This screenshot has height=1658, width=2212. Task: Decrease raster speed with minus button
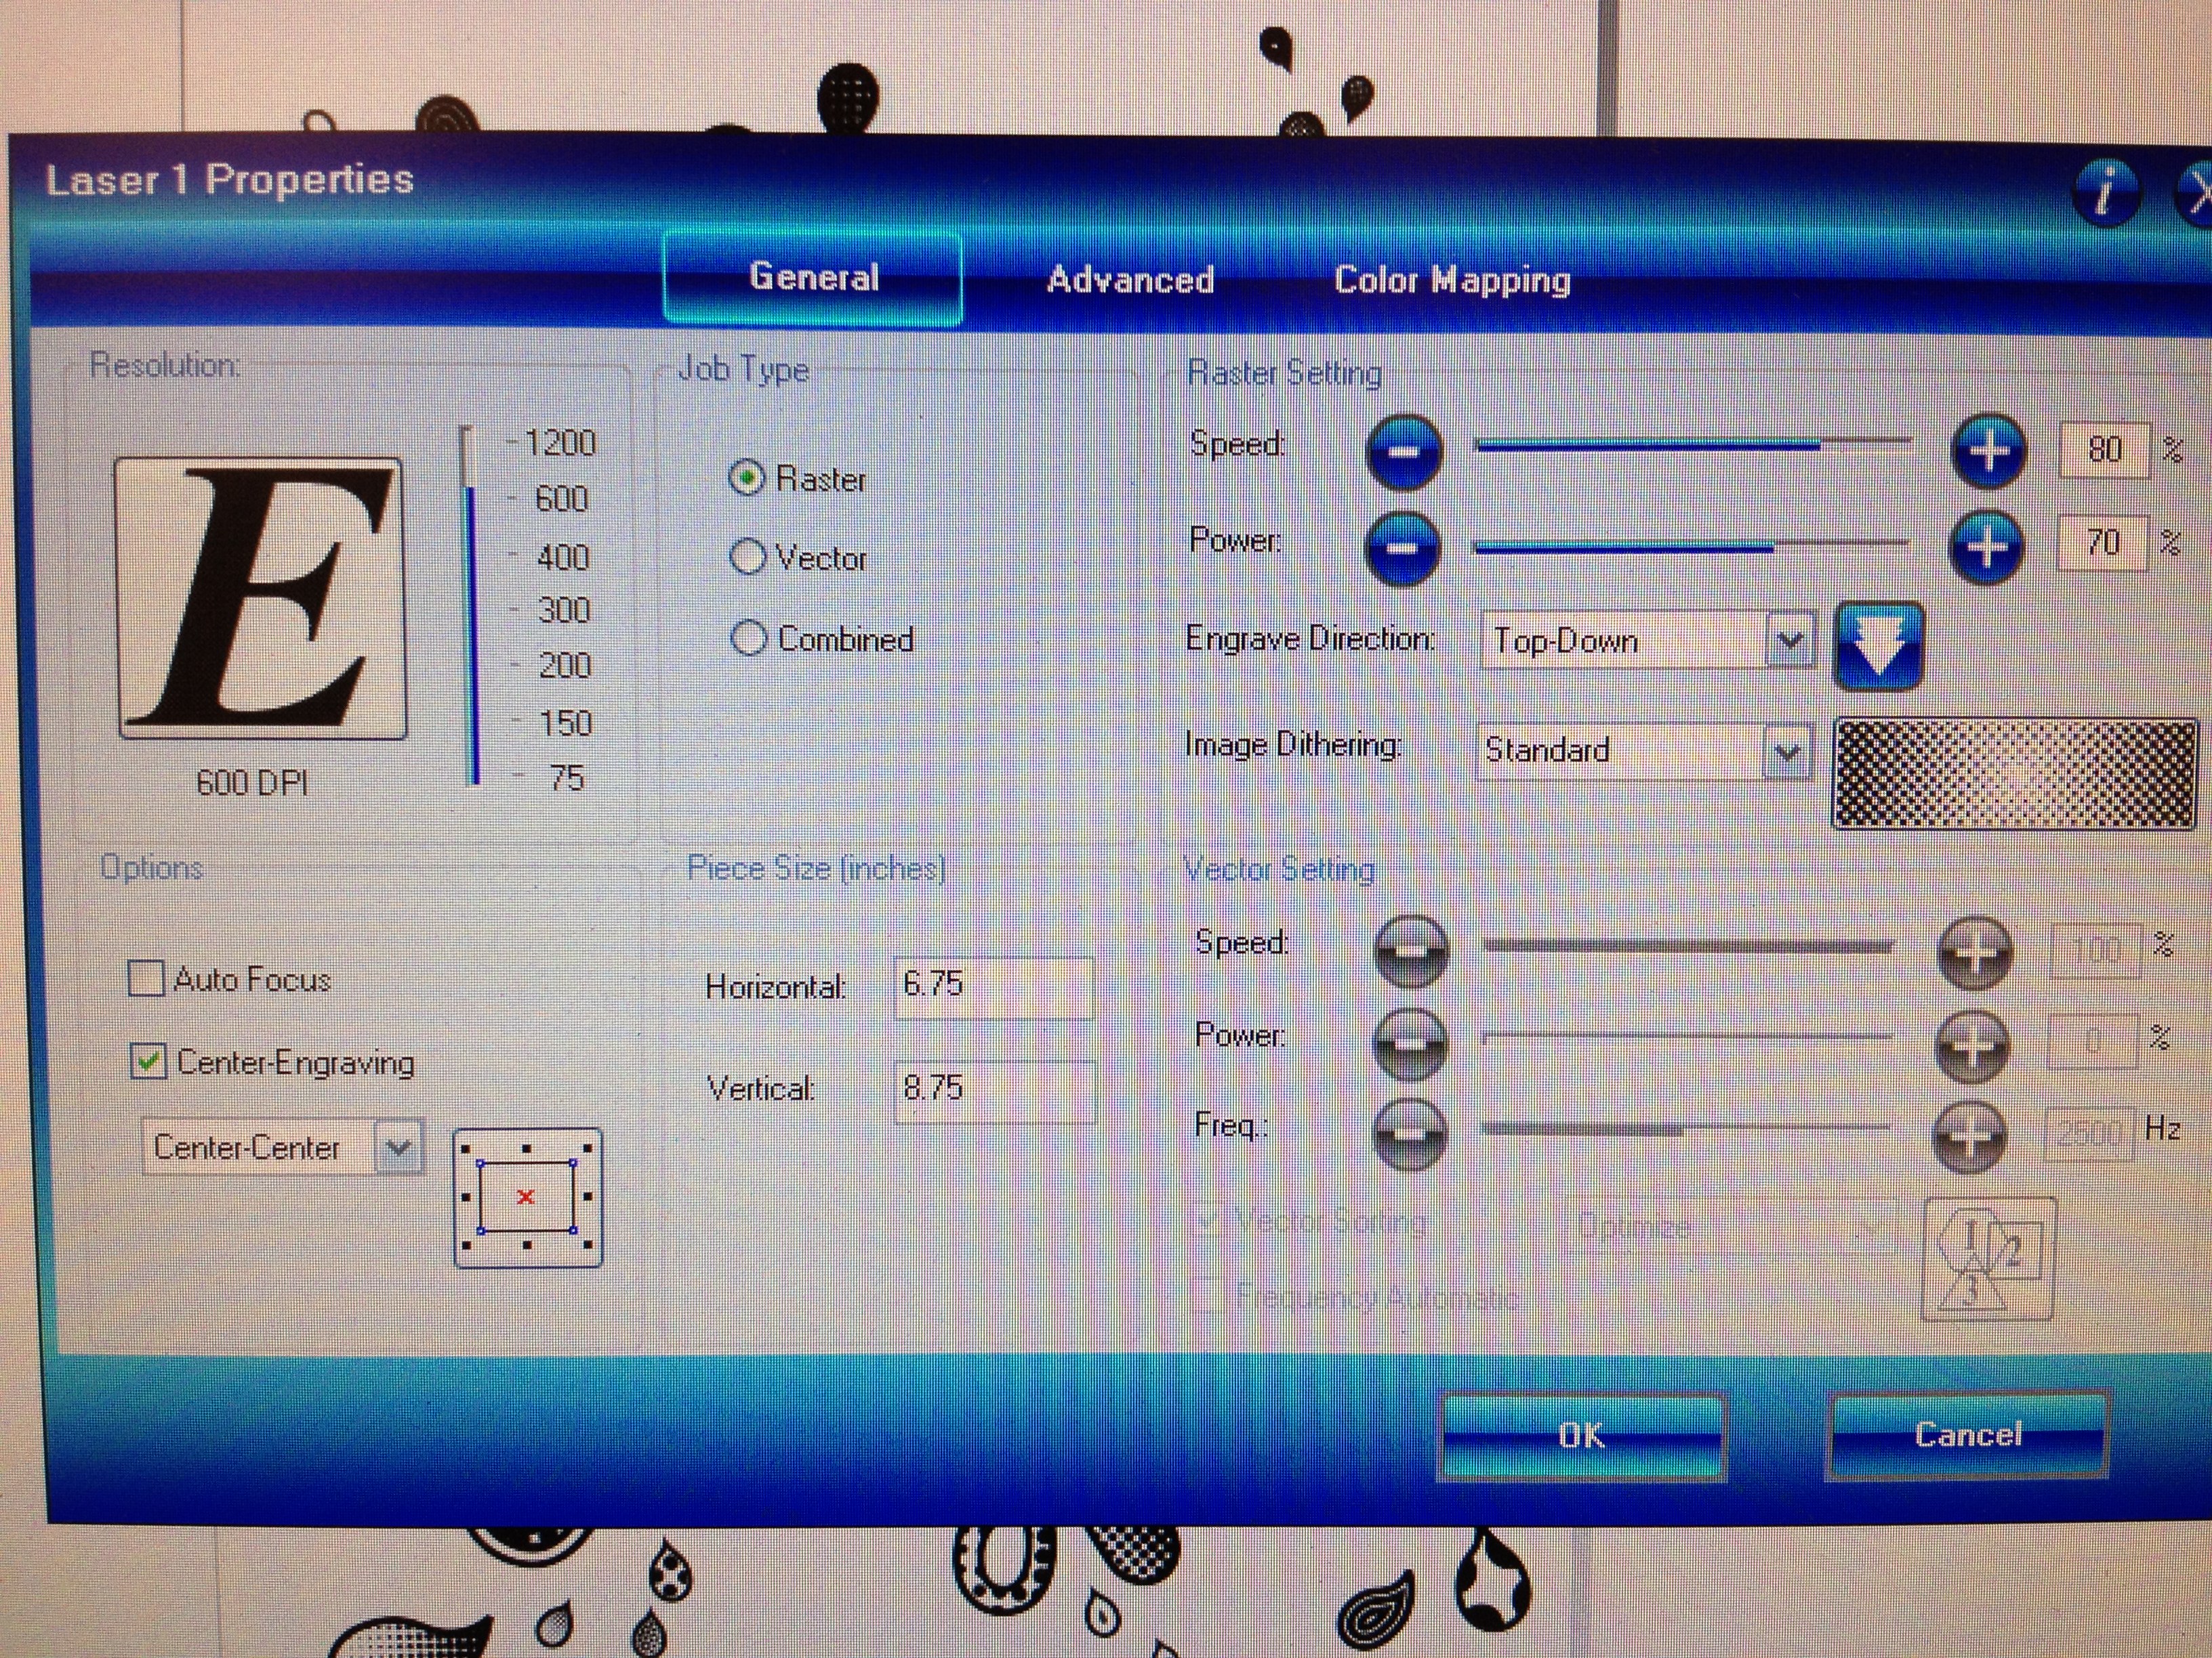point(1403,452)
